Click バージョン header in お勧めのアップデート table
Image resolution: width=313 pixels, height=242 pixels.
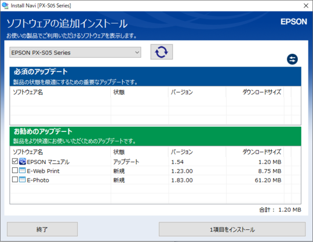[181, 152]
